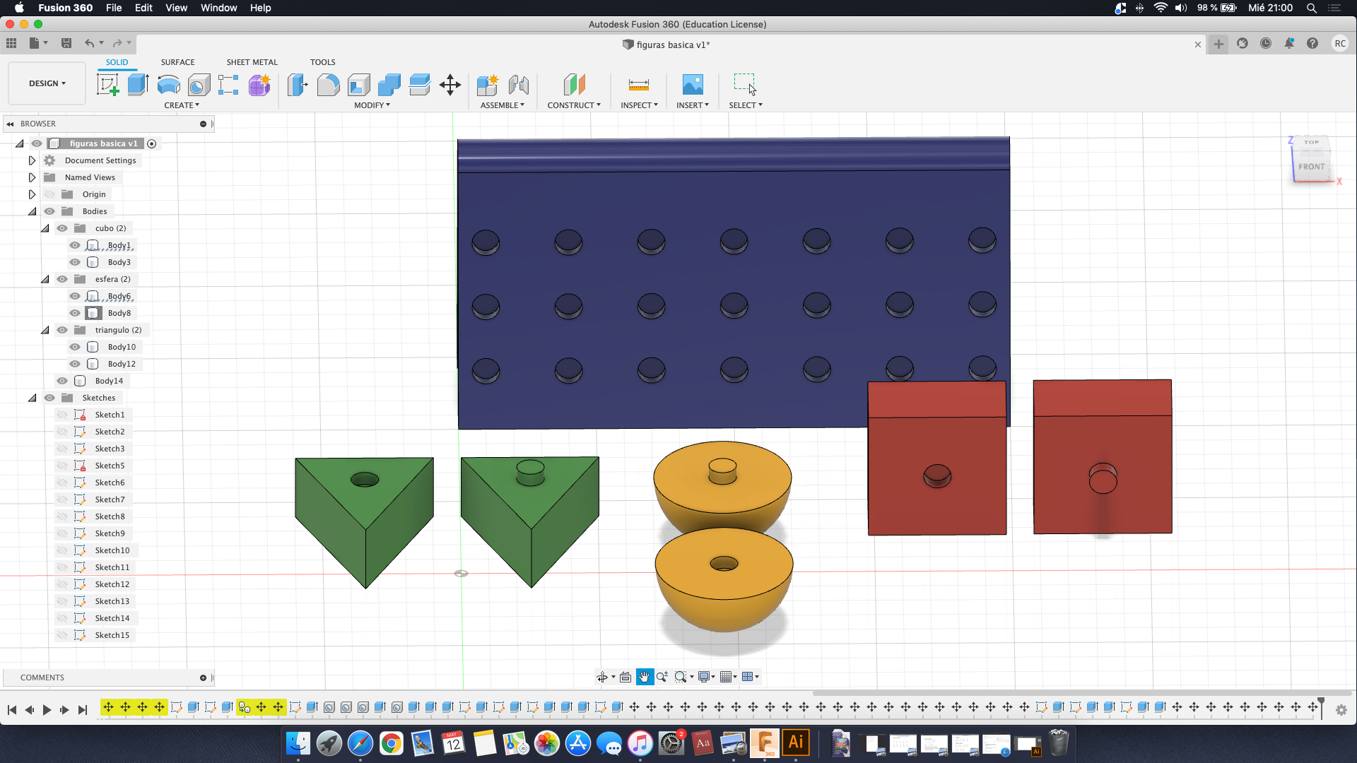Switch to the SURFACE tab

[177, 62]
